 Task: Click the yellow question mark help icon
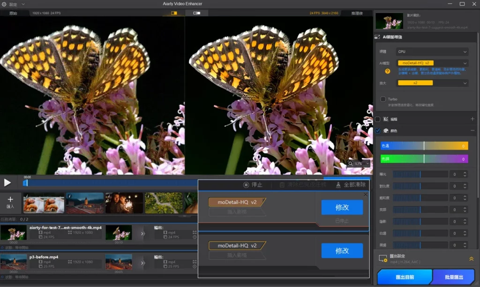[x=388, y=72]
